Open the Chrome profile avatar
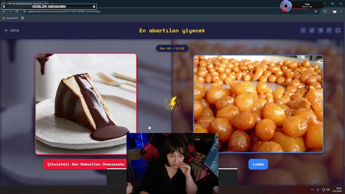Screen dimensions: 345x194 point(334,11)
